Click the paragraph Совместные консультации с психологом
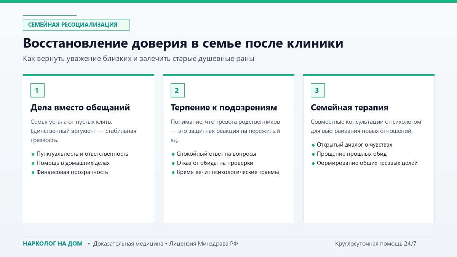The image size is (457, 257). 366,126
